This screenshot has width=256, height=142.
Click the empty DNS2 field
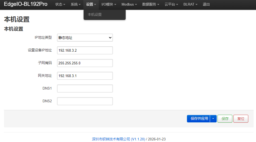(x=85, y=101)
